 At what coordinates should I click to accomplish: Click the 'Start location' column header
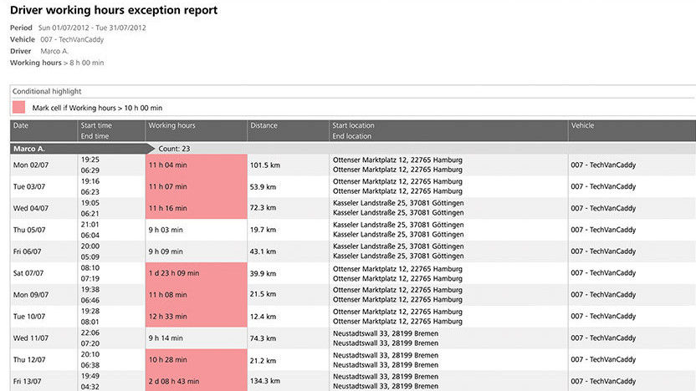(x=353, y=125)
